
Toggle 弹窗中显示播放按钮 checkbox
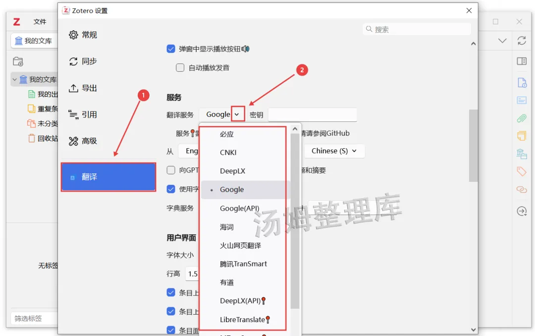tap(171, 49)
